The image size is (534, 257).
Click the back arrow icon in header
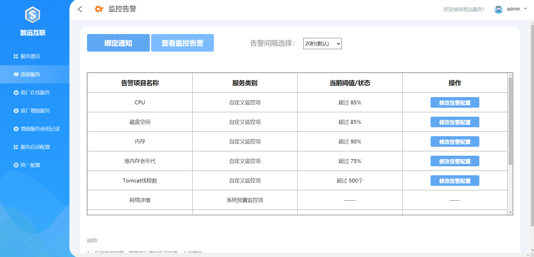(80, 9)
